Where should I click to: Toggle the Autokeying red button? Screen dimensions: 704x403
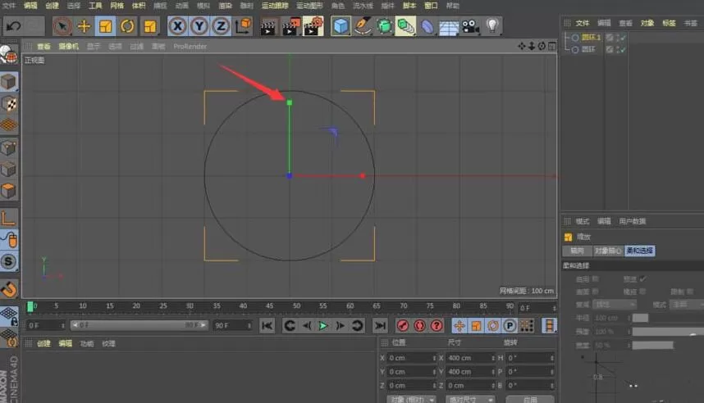[x=419, y=326]
